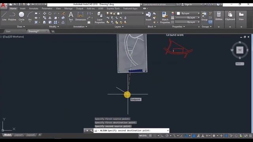This screenshot has height=142, width=253.
Task: Select the Dimension tool
Action: pos(80,16)
